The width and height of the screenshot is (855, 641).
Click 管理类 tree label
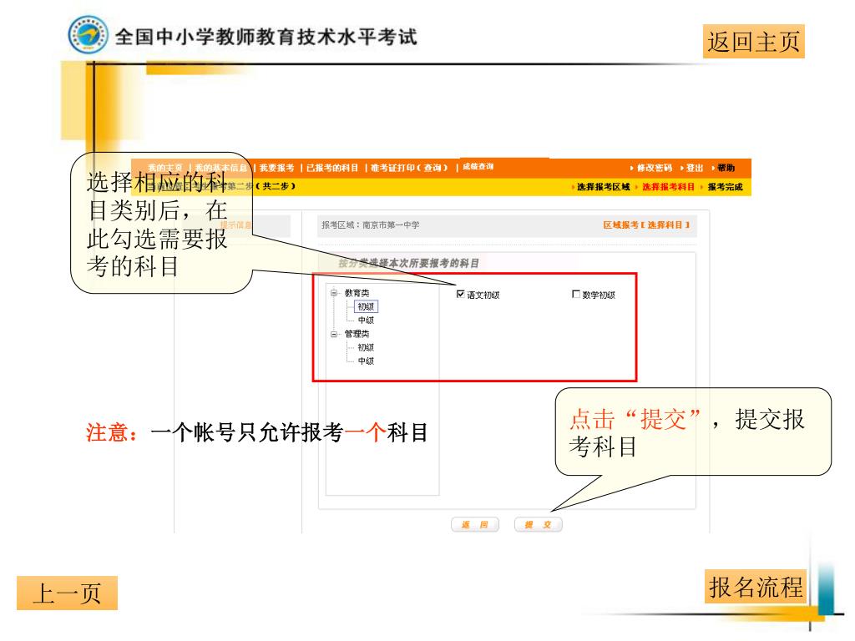click(357, 334)
